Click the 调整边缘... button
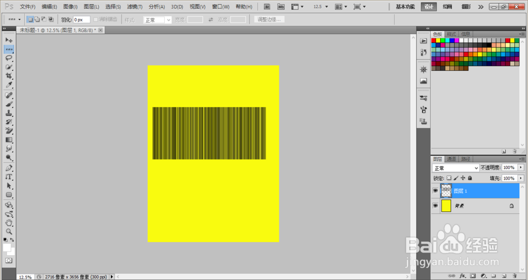The height and width of the screenshot is (280, 528). [x=269, y=20]
